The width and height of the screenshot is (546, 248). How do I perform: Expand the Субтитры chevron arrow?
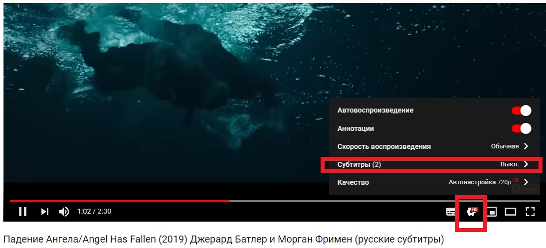[x=526, y=164]
